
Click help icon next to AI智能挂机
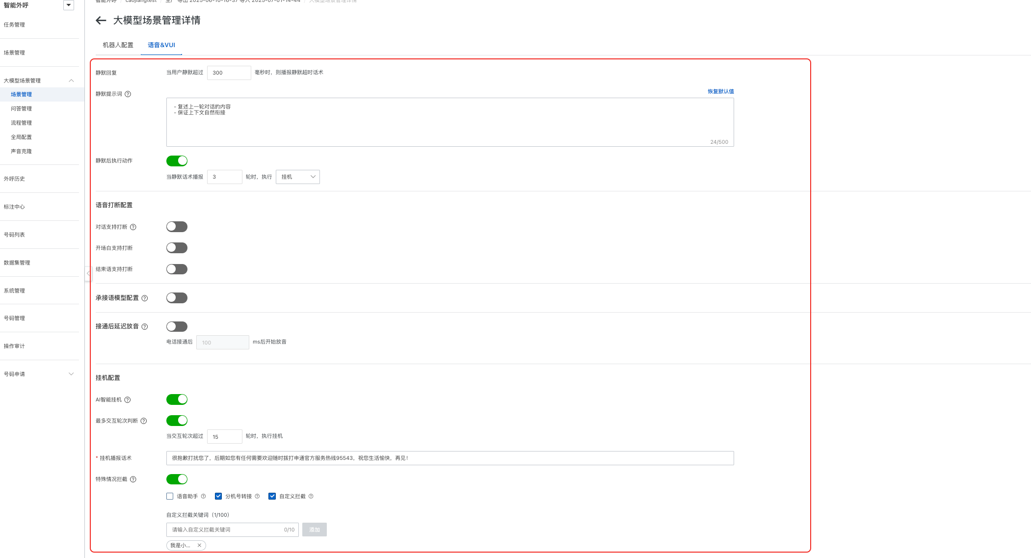tap(128, 400)
